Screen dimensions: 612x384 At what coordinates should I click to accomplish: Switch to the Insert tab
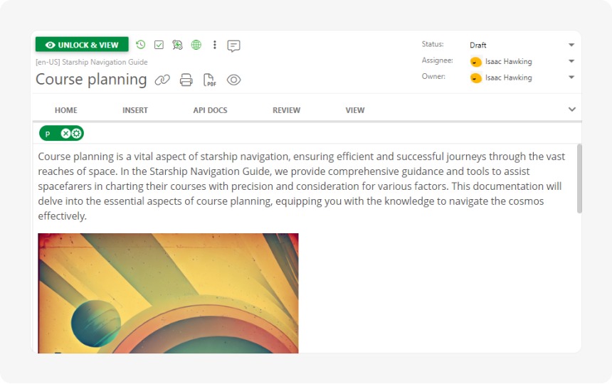coord(135,110)
